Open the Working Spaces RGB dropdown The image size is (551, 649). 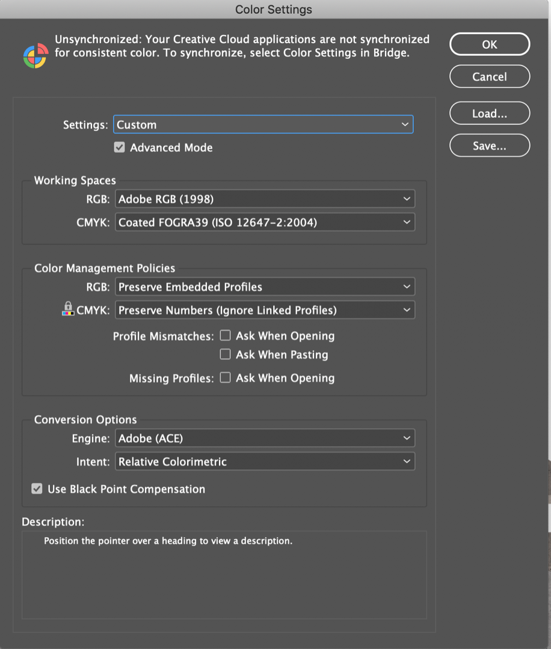pyautogui.click(x=265, y=199)
